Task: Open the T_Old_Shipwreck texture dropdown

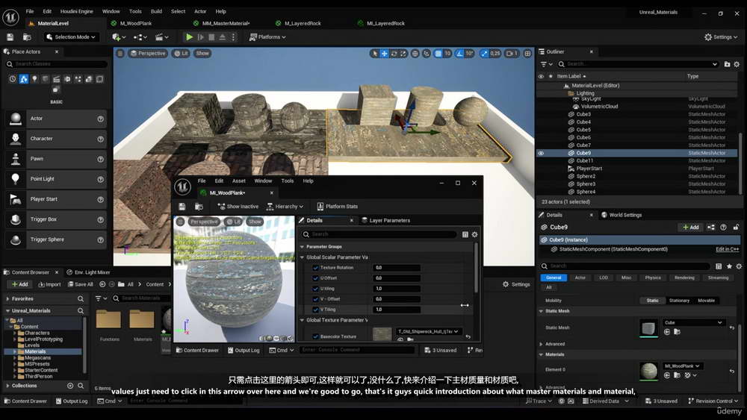Action: (429, 331)
